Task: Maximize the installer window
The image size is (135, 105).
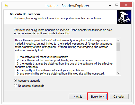Action: (117, 5)
